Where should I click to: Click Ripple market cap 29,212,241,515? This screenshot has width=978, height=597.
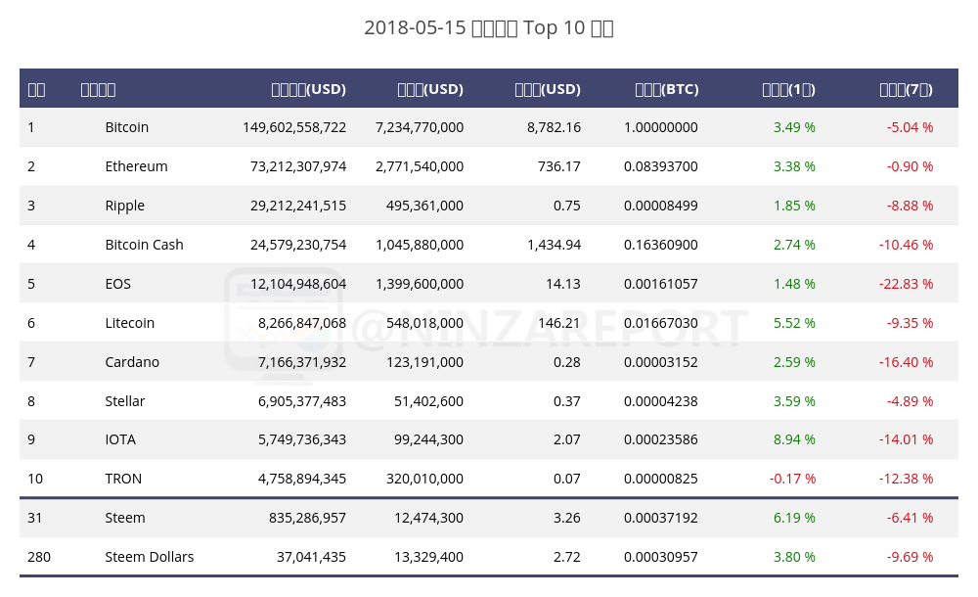click(298, 207)
